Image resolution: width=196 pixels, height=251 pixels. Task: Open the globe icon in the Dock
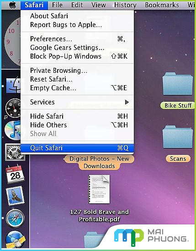click(16, 239)
